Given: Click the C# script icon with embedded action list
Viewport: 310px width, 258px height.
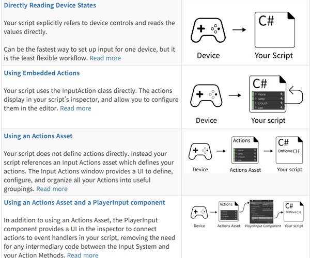Looking at the screenshot, I should pyautogui.click(x=268, y=94).
